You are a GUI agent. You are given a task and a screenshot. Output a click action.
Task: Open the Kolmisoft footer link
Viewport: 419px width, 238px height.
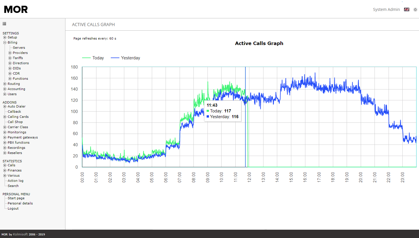20,234
